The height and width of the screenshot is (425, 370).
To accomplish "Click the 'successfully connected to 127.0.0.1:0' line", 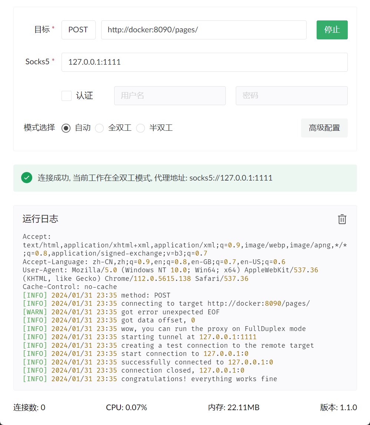I will pos(148,362).
